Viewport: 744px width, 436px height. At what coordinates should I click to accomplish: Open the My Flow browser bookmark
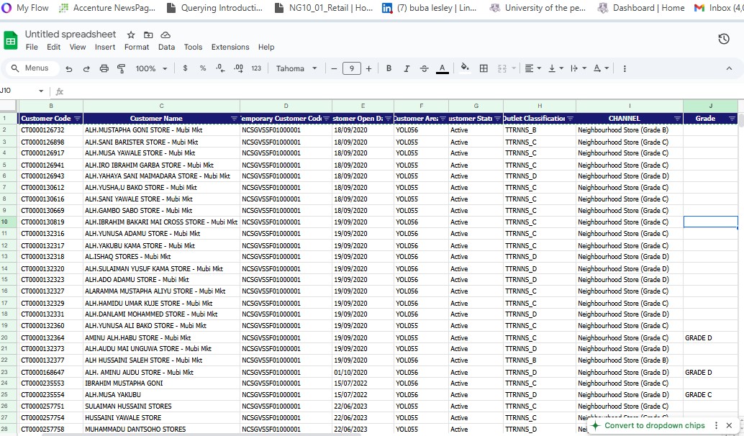pos(25,8)
